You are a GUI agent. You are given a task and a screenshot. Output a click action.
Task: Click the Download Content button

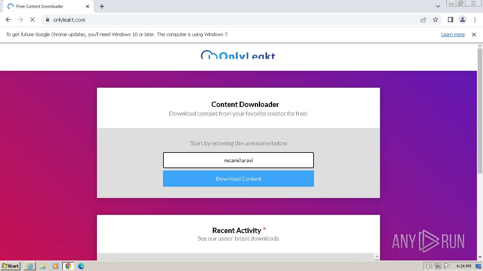click(238, 178)
